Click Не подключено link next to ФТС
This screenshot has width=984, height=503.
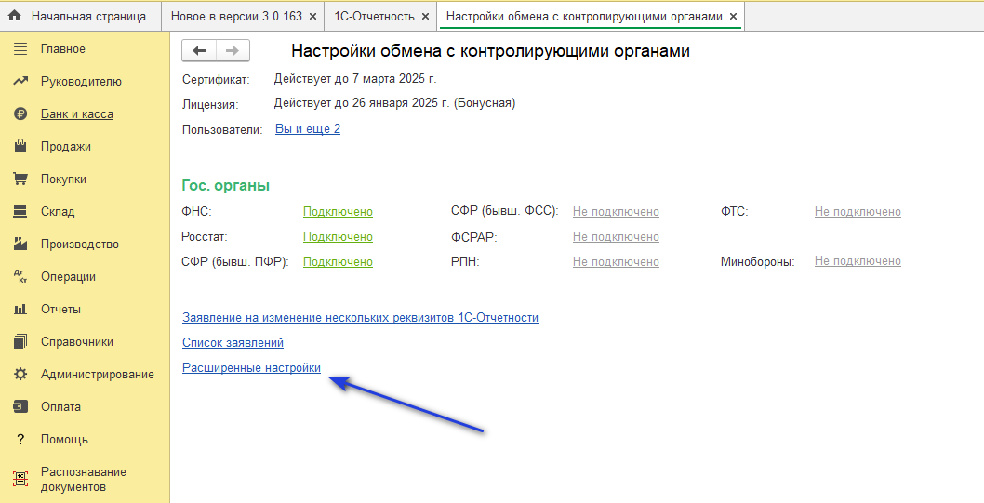coord(858,212)
